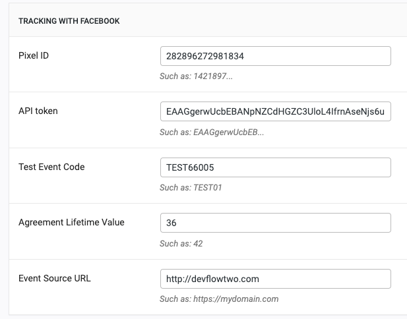Viewport: 407px width, 319px height.
Task: Click hint text 'Such as: EAAGgerwUcbEB...'
Action: click(x=212, y=132)
